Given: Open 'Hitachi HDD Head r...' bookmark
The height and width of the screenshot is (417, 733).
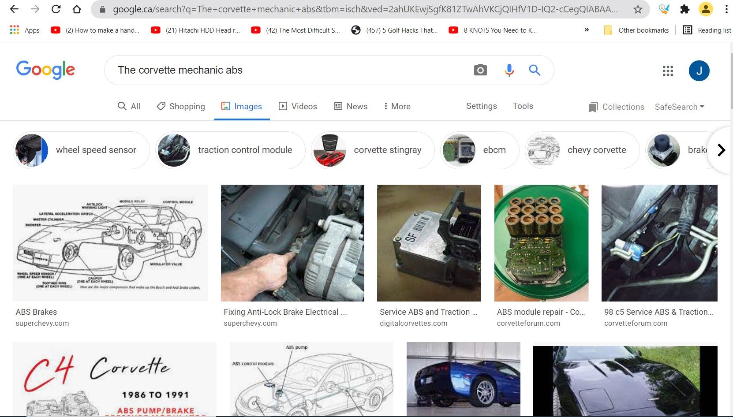Looking at the screenshot, I should (x=195, y=30).
